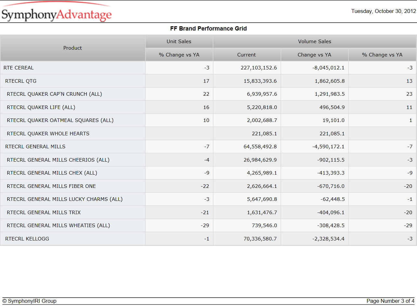Click the SymphonyAdvantage logo
417x307 pixels.
(57, 12)
